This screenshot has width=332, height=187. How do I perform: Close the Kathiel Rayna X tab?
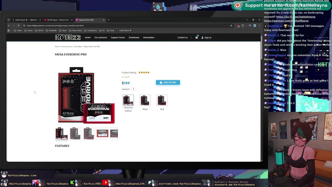(x=40, y=20)
